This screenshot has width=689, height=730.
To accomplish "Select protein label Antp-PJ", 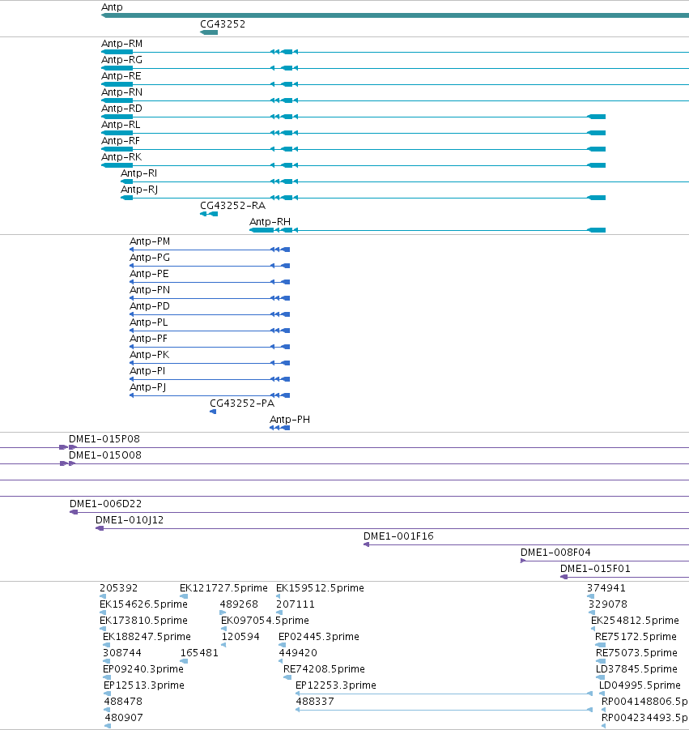I will click(148, 387).
